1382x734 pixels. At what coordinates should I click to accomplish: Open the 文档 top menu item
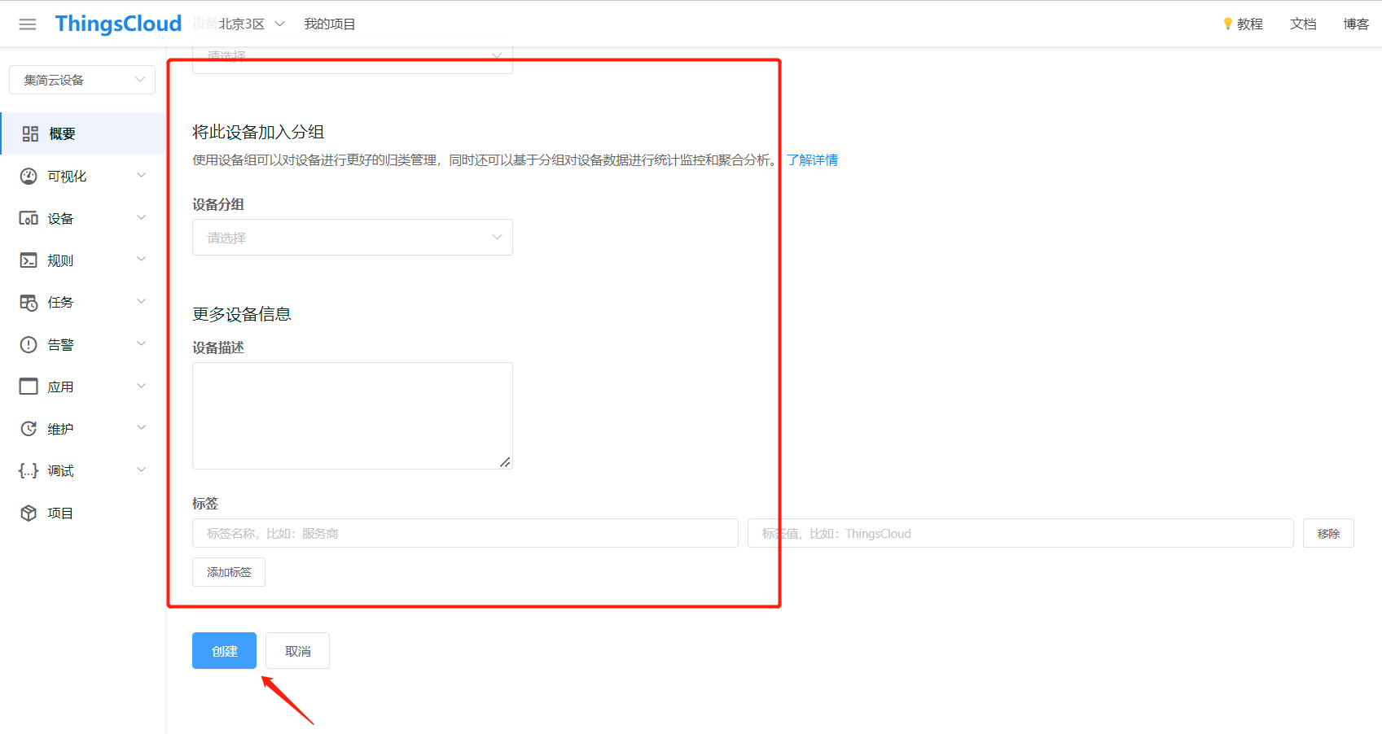pos(1302,24)
